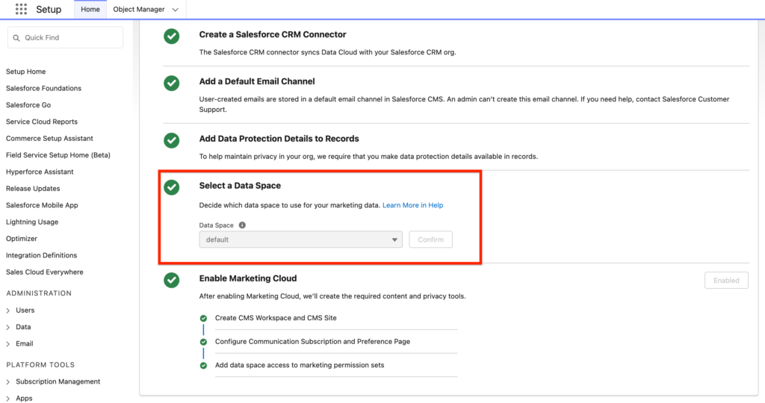
Task: Switch to the Home tab
Action: click(x=90, y=10)
